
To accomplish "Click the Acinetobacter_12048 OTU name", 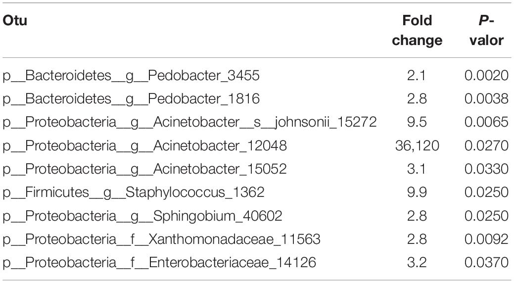I will [x=144, y=146].
